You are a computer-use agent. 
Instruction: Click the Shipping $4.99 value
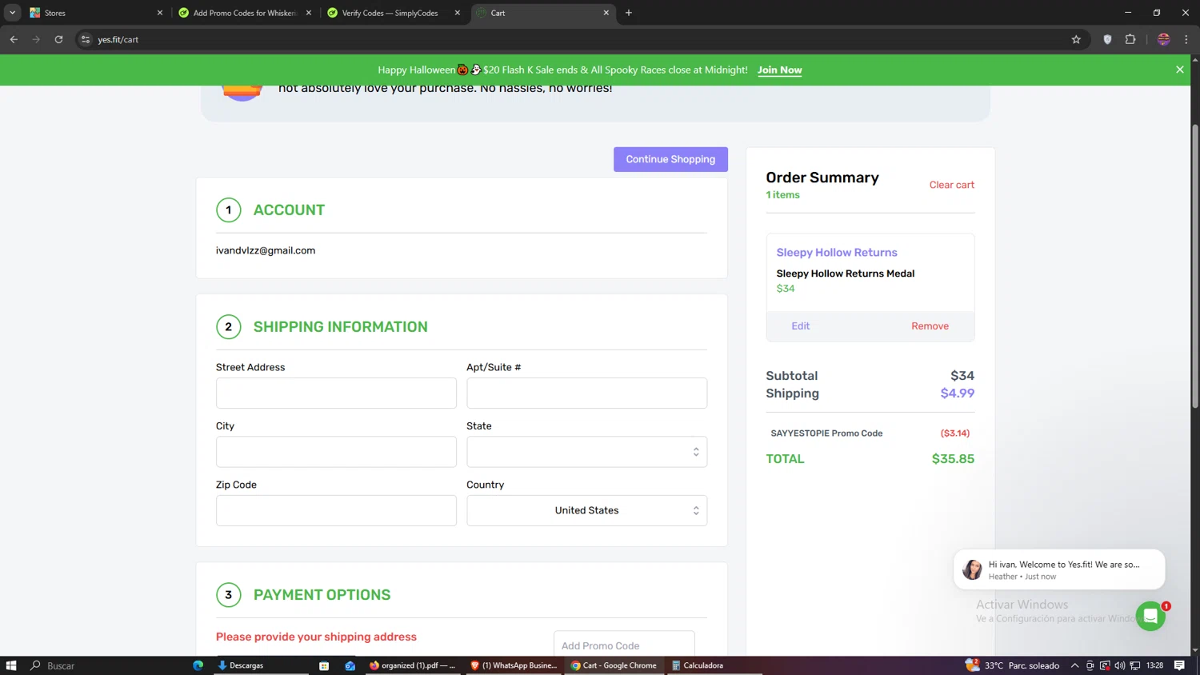[x=957, y=393]
